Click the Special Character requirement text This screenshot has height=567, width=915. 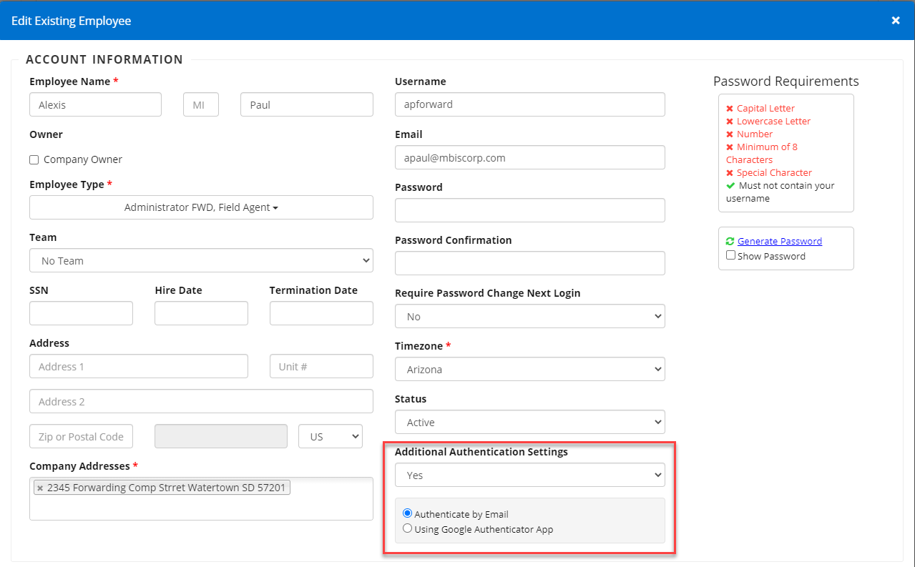click(774, 173)
